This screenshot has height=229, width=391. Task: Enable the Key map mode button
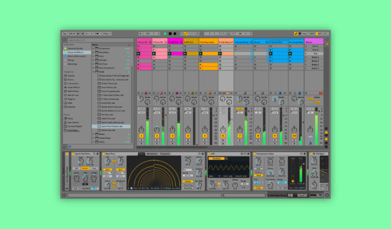point(305,34)
